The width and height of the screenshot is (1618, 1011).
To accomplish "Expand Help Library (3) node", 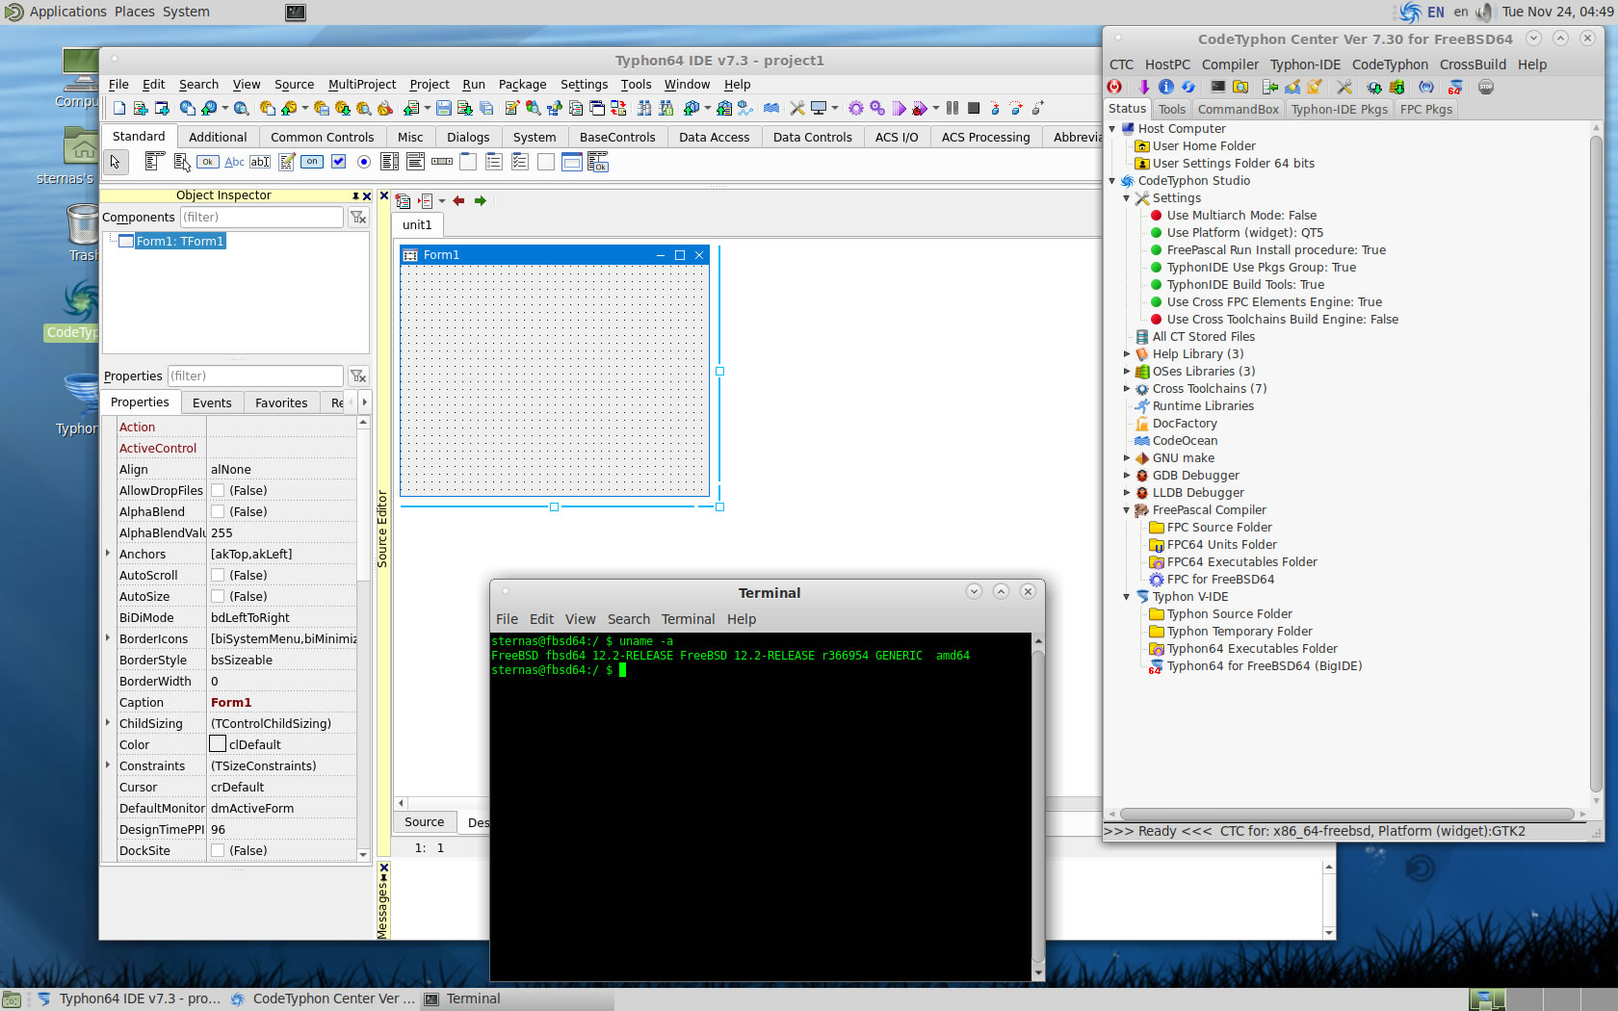I will coord(1127,353).
